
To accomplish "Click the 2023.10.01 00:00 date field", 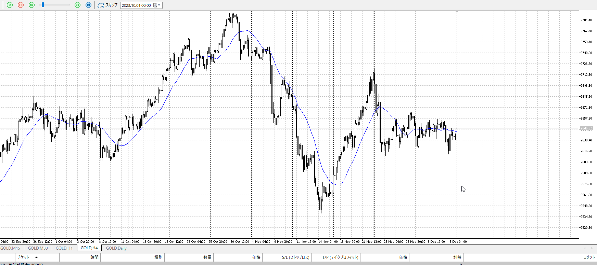I will point(136,5).
